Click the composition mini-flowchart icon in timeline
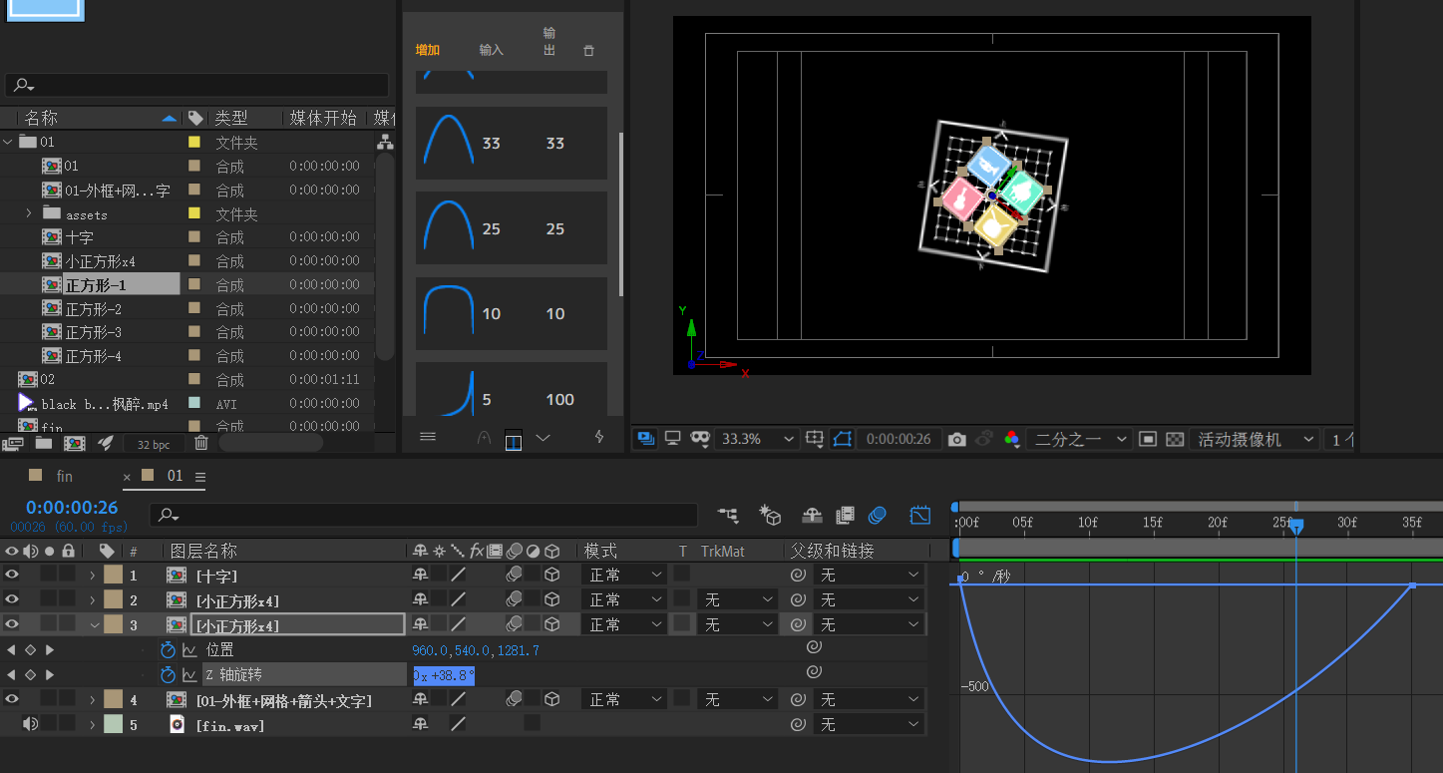1443x773 pixels. coord(728,515)
